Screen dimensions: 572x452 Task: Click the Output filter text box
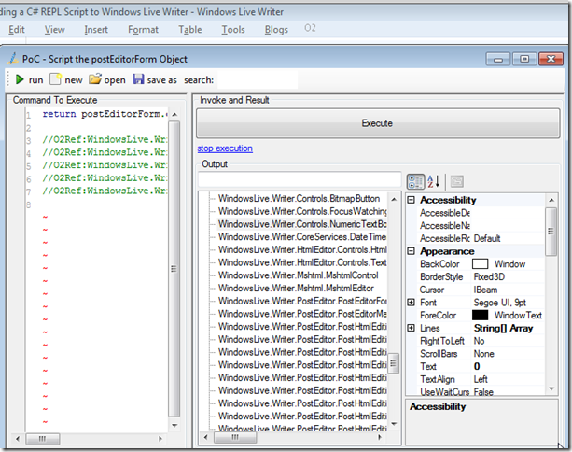pyautogui.click(x=300, y=179)
